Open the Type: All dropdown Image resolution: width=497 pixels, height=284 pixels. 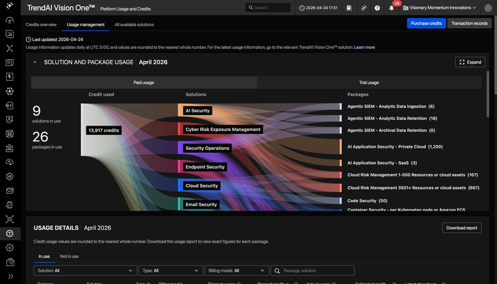[170, 270]
